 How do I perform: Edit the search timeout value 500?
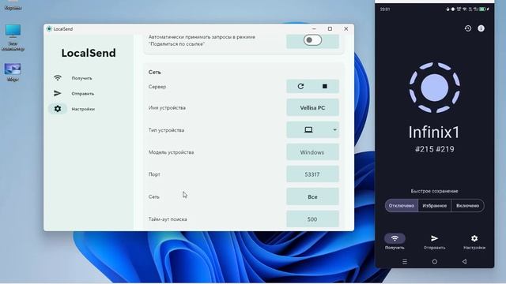[312, 219]
